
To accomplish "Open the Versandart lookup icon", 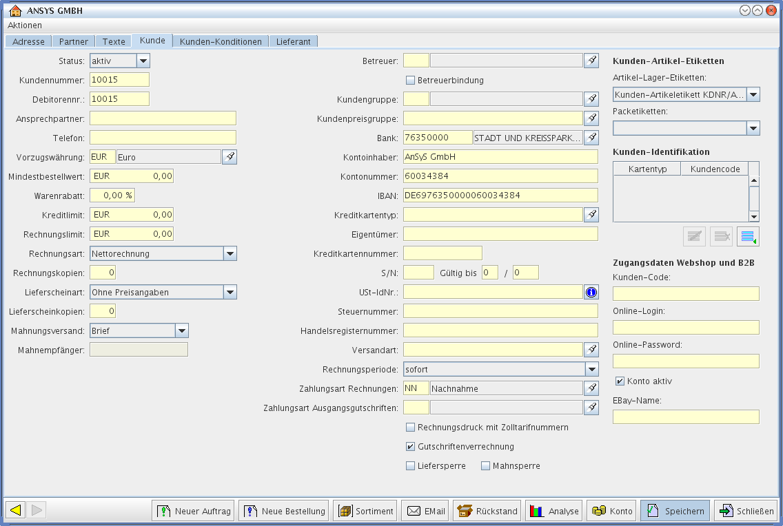I will click(x=591, y=350).
